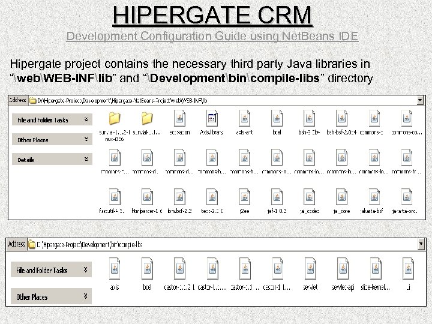432x324 pixels.
Task: Select the jai_codec jar file
Action: 309,197
